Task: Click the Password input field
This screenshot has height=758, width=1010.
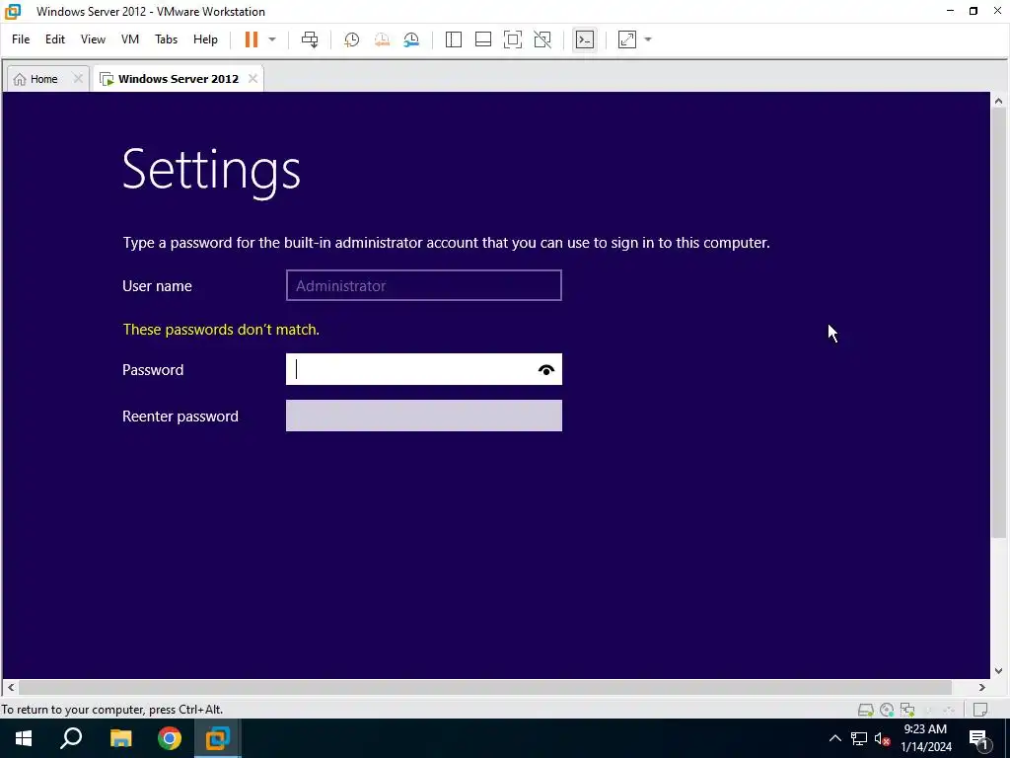Action: 424,369
